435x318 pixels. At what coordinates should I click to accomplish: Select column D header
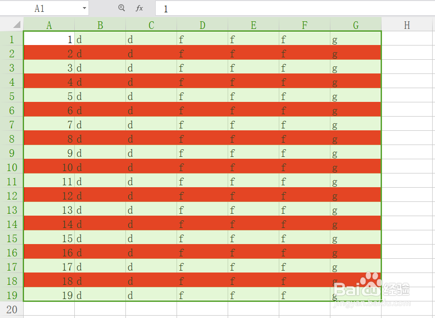tap(202, 25)
